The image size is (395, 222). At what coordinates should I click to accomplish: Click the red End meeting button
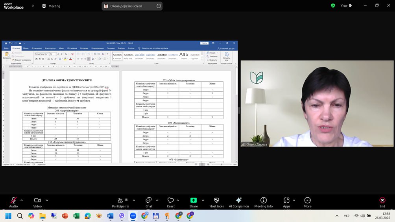(382, 201)
